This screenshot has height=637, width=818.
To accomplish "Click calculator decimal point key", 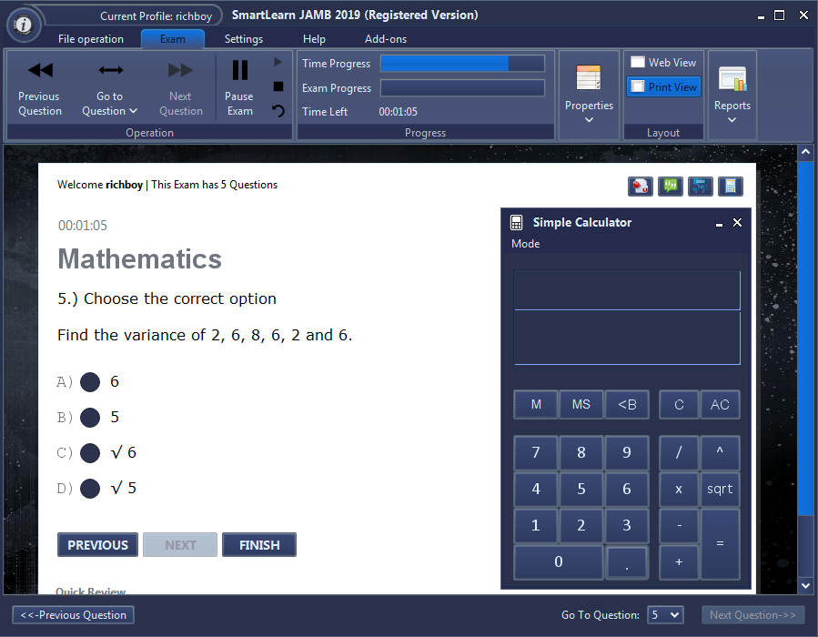I will pos(627,561).
